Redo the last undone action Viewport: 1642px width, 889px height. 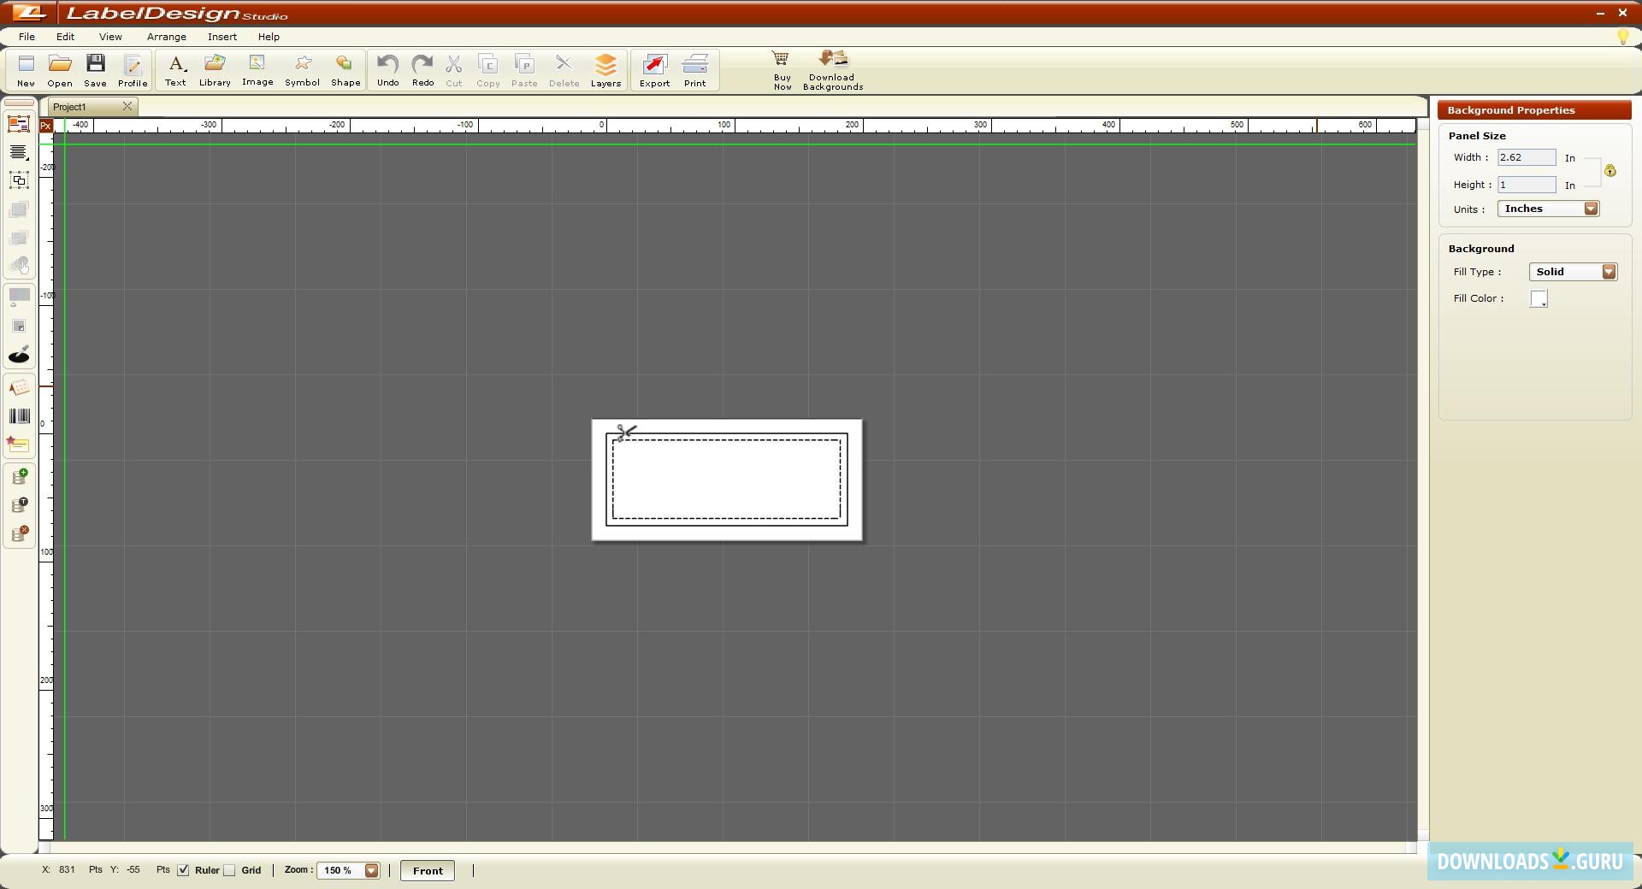click(422, 70)
